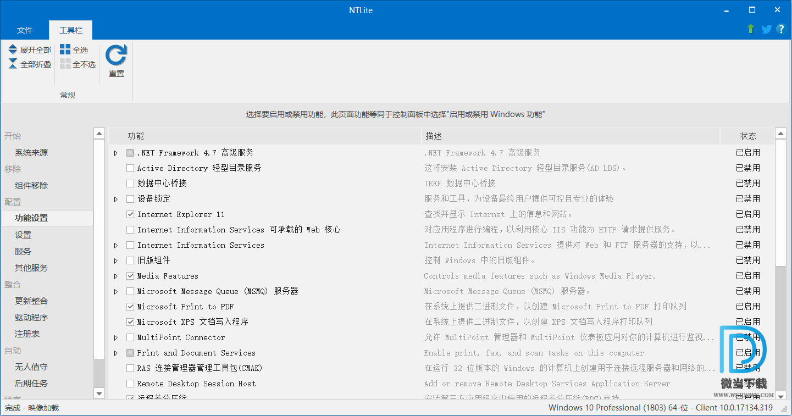Click the green update arrow icon
The height and width of the screenshot is (416, 792).
[x=751, y=29]
